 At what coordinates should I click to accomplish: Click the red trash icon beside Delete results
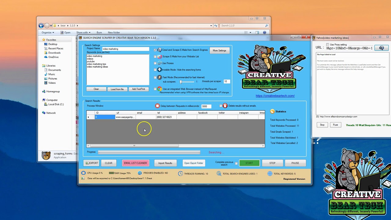pyautogui.click(x=225, y=106)
